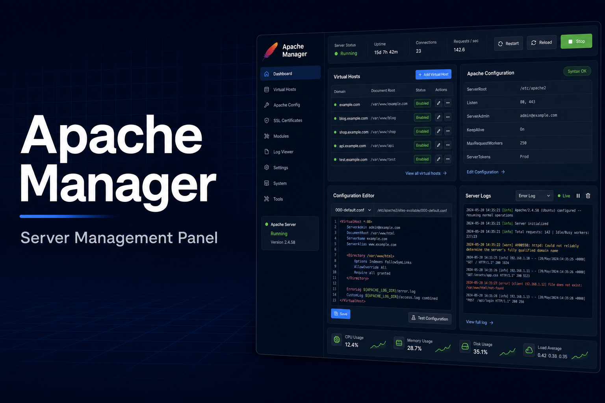Expand the 000-default.conf file dropdown
605x403 pixels.
[353, 210]
